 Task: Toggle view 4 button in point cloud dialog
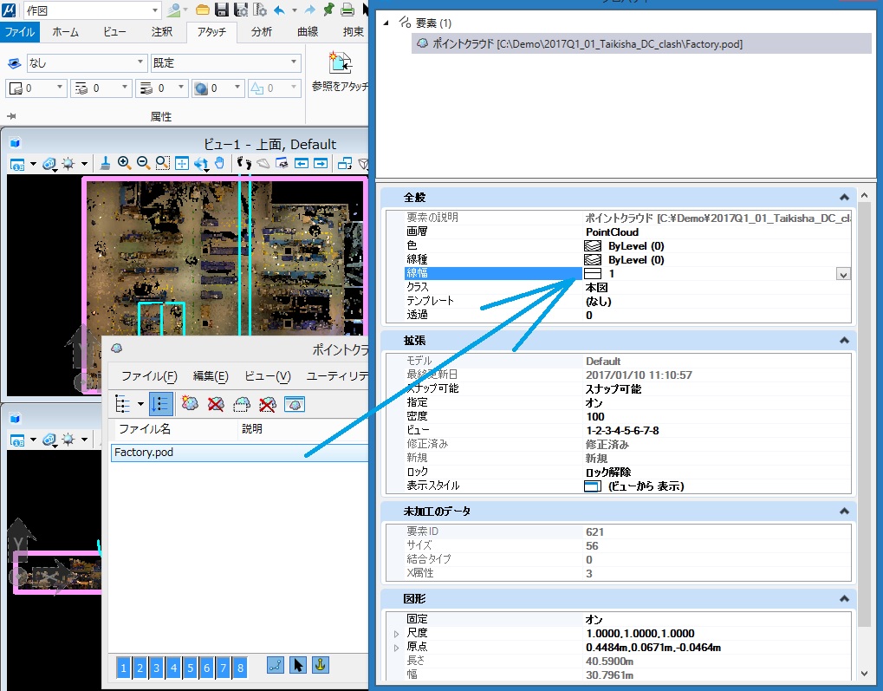173,668
